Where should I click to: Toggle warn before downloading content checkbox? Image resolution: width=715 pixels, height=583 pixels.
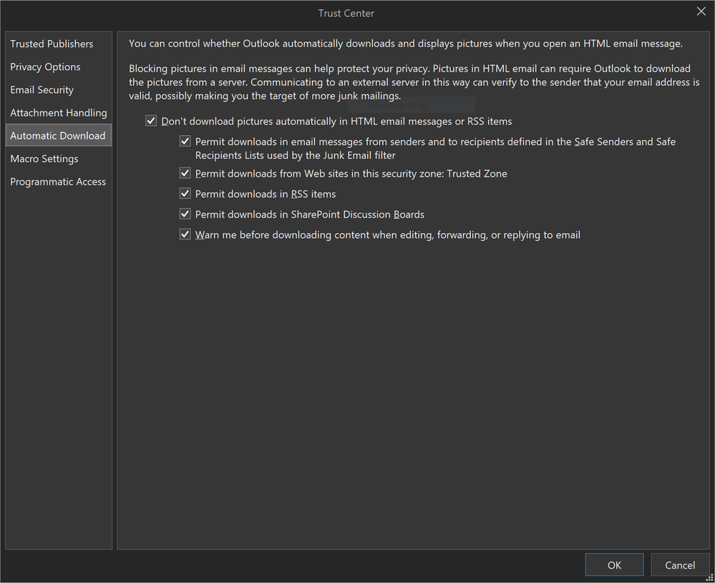pyautogui.click(x=185, y=234)
